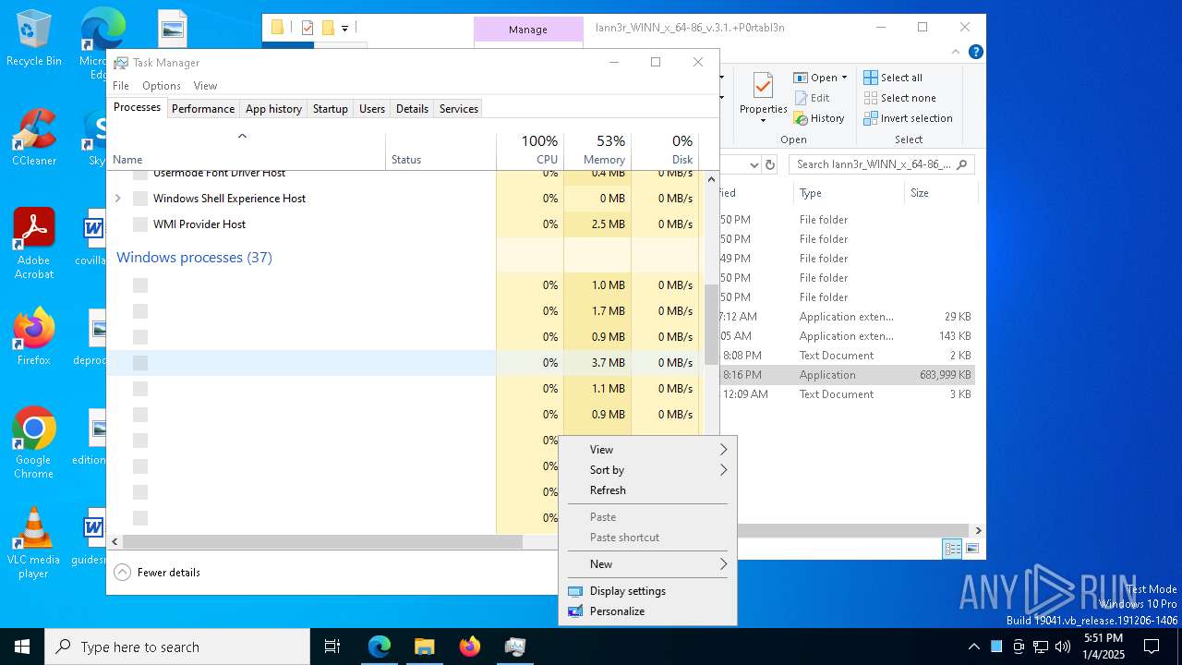Open Adobe Acrobat desktop shortcut
This screenshot has height=665, width=1182.
pos(34,244)
